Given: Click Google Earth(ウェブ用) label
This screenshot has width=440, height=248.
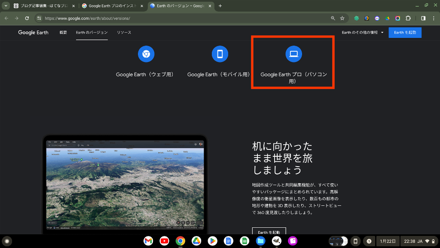Looking at the screenshot, I should tap(146, 74).
